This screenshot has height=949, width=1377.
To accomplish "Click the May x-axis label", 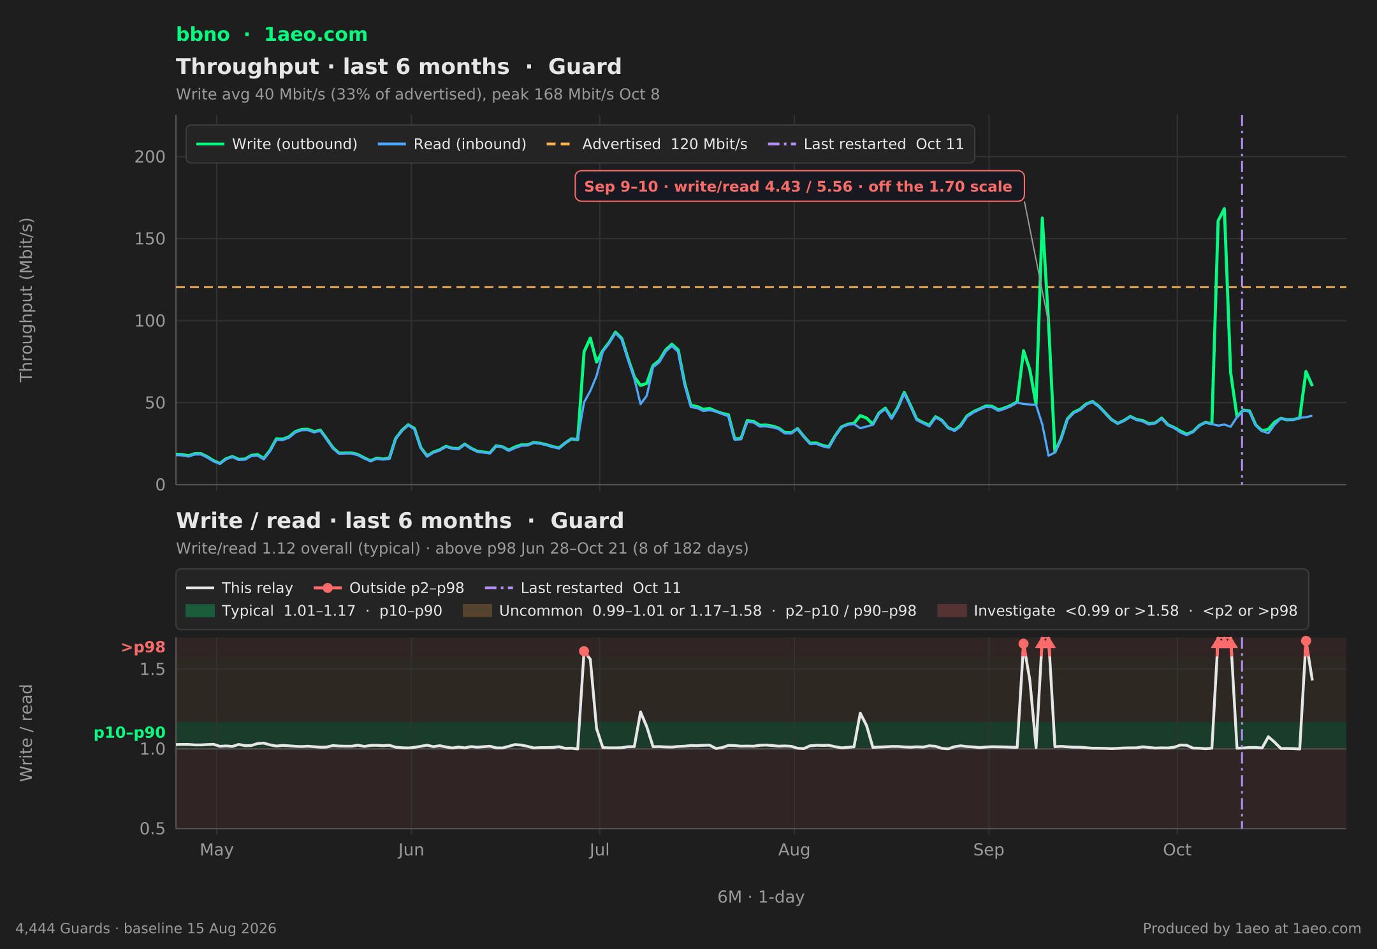I will pos(217,850).
